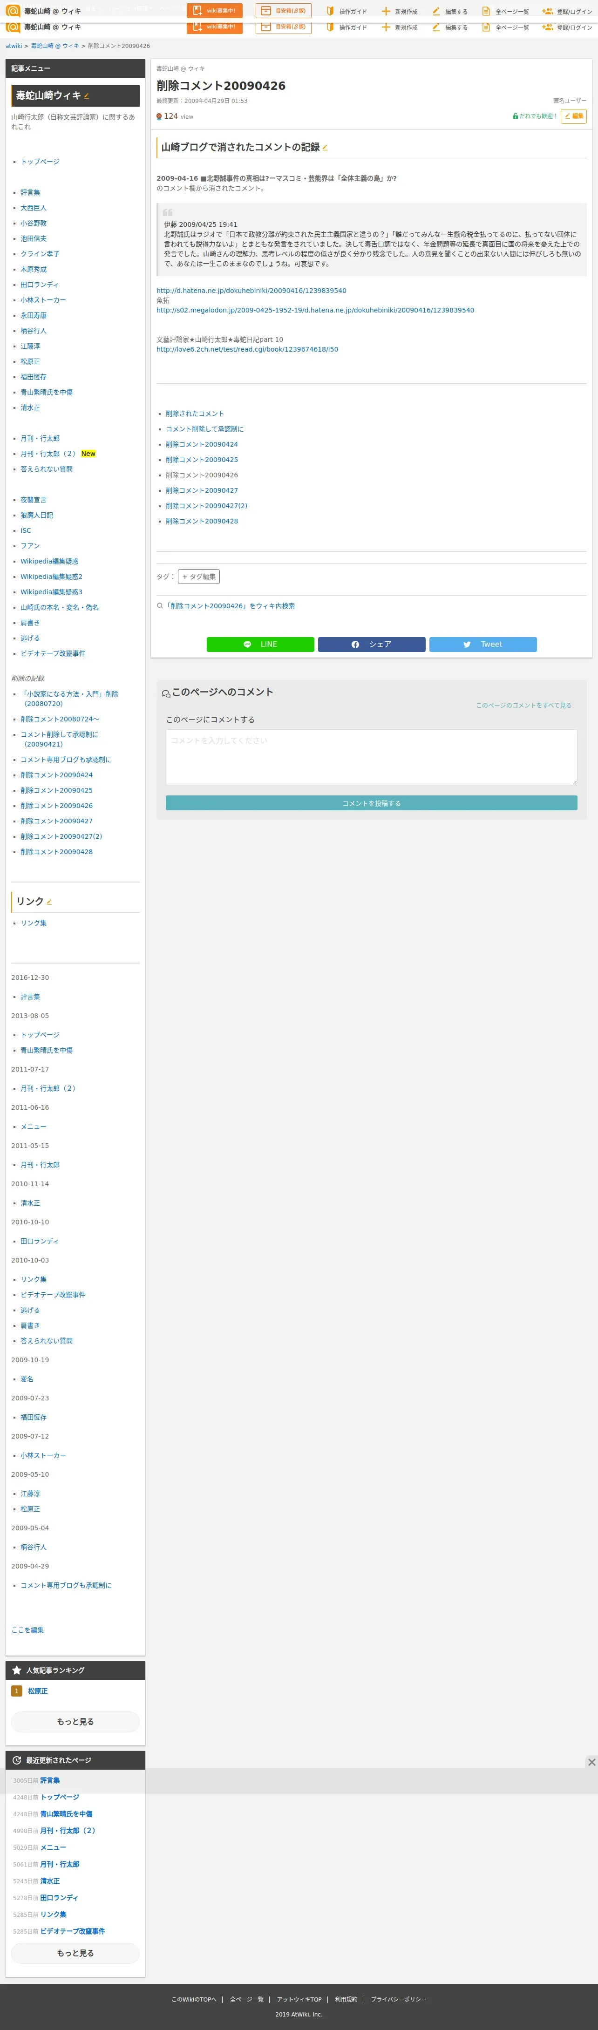Open メニュー marked 5029日前 in recent updates
This screenshot has width=598, height=2030.
tap(53, 1848)
